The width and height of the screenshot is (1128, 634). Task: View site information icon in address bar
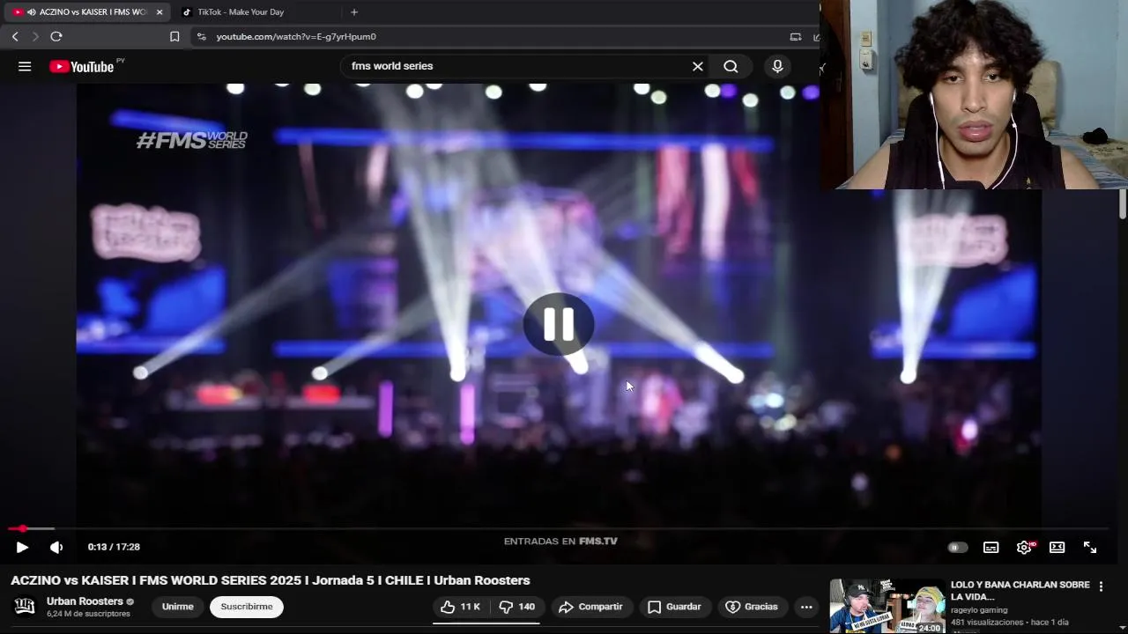pos(201,36)
